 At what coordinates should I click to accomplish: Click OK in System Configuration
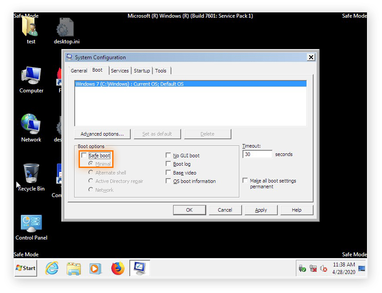click(x=189, y=210)
